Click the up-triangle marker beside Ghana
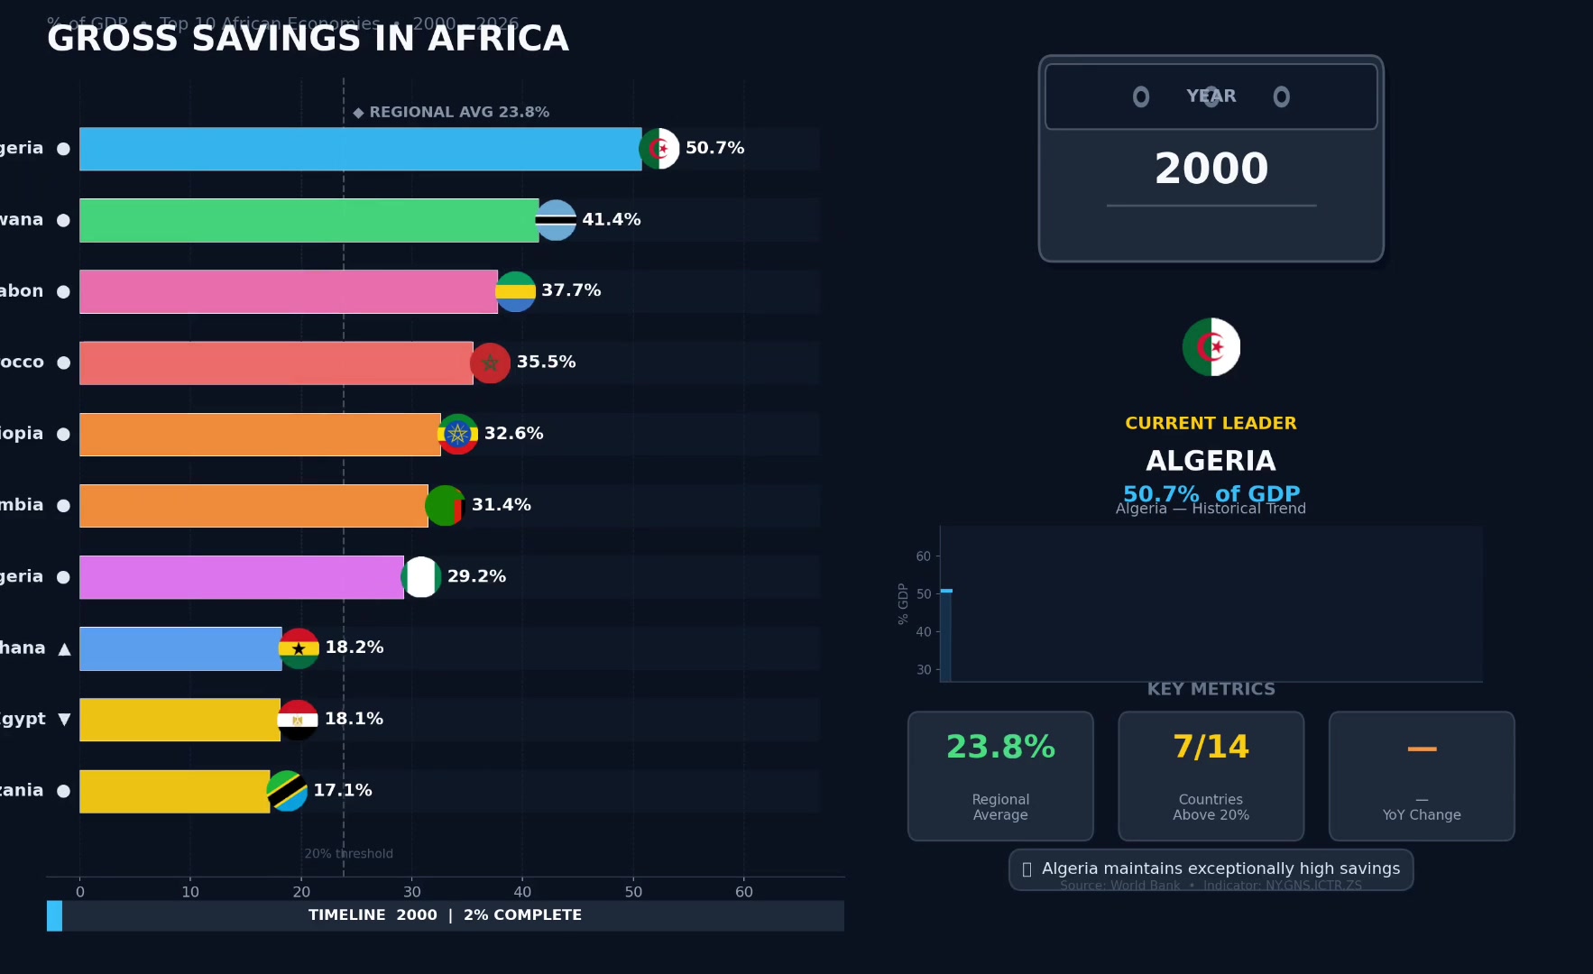 [x=64, y=648]
